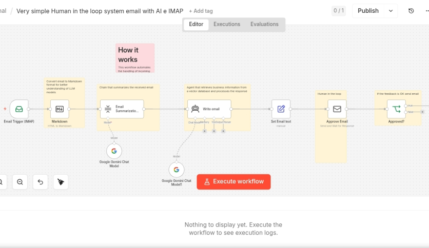Open workflow history clock icon
This screenshot has height=248, width=429.
tap(411, 11)
